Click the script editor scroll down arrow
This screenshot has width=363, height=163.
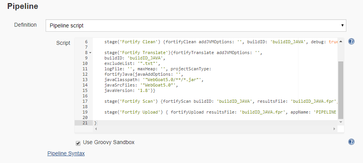click(341, 122)
